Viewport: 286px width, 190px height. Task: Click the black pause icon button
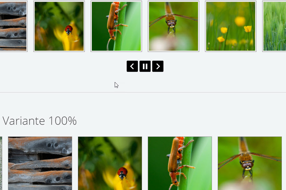[145, 66]
